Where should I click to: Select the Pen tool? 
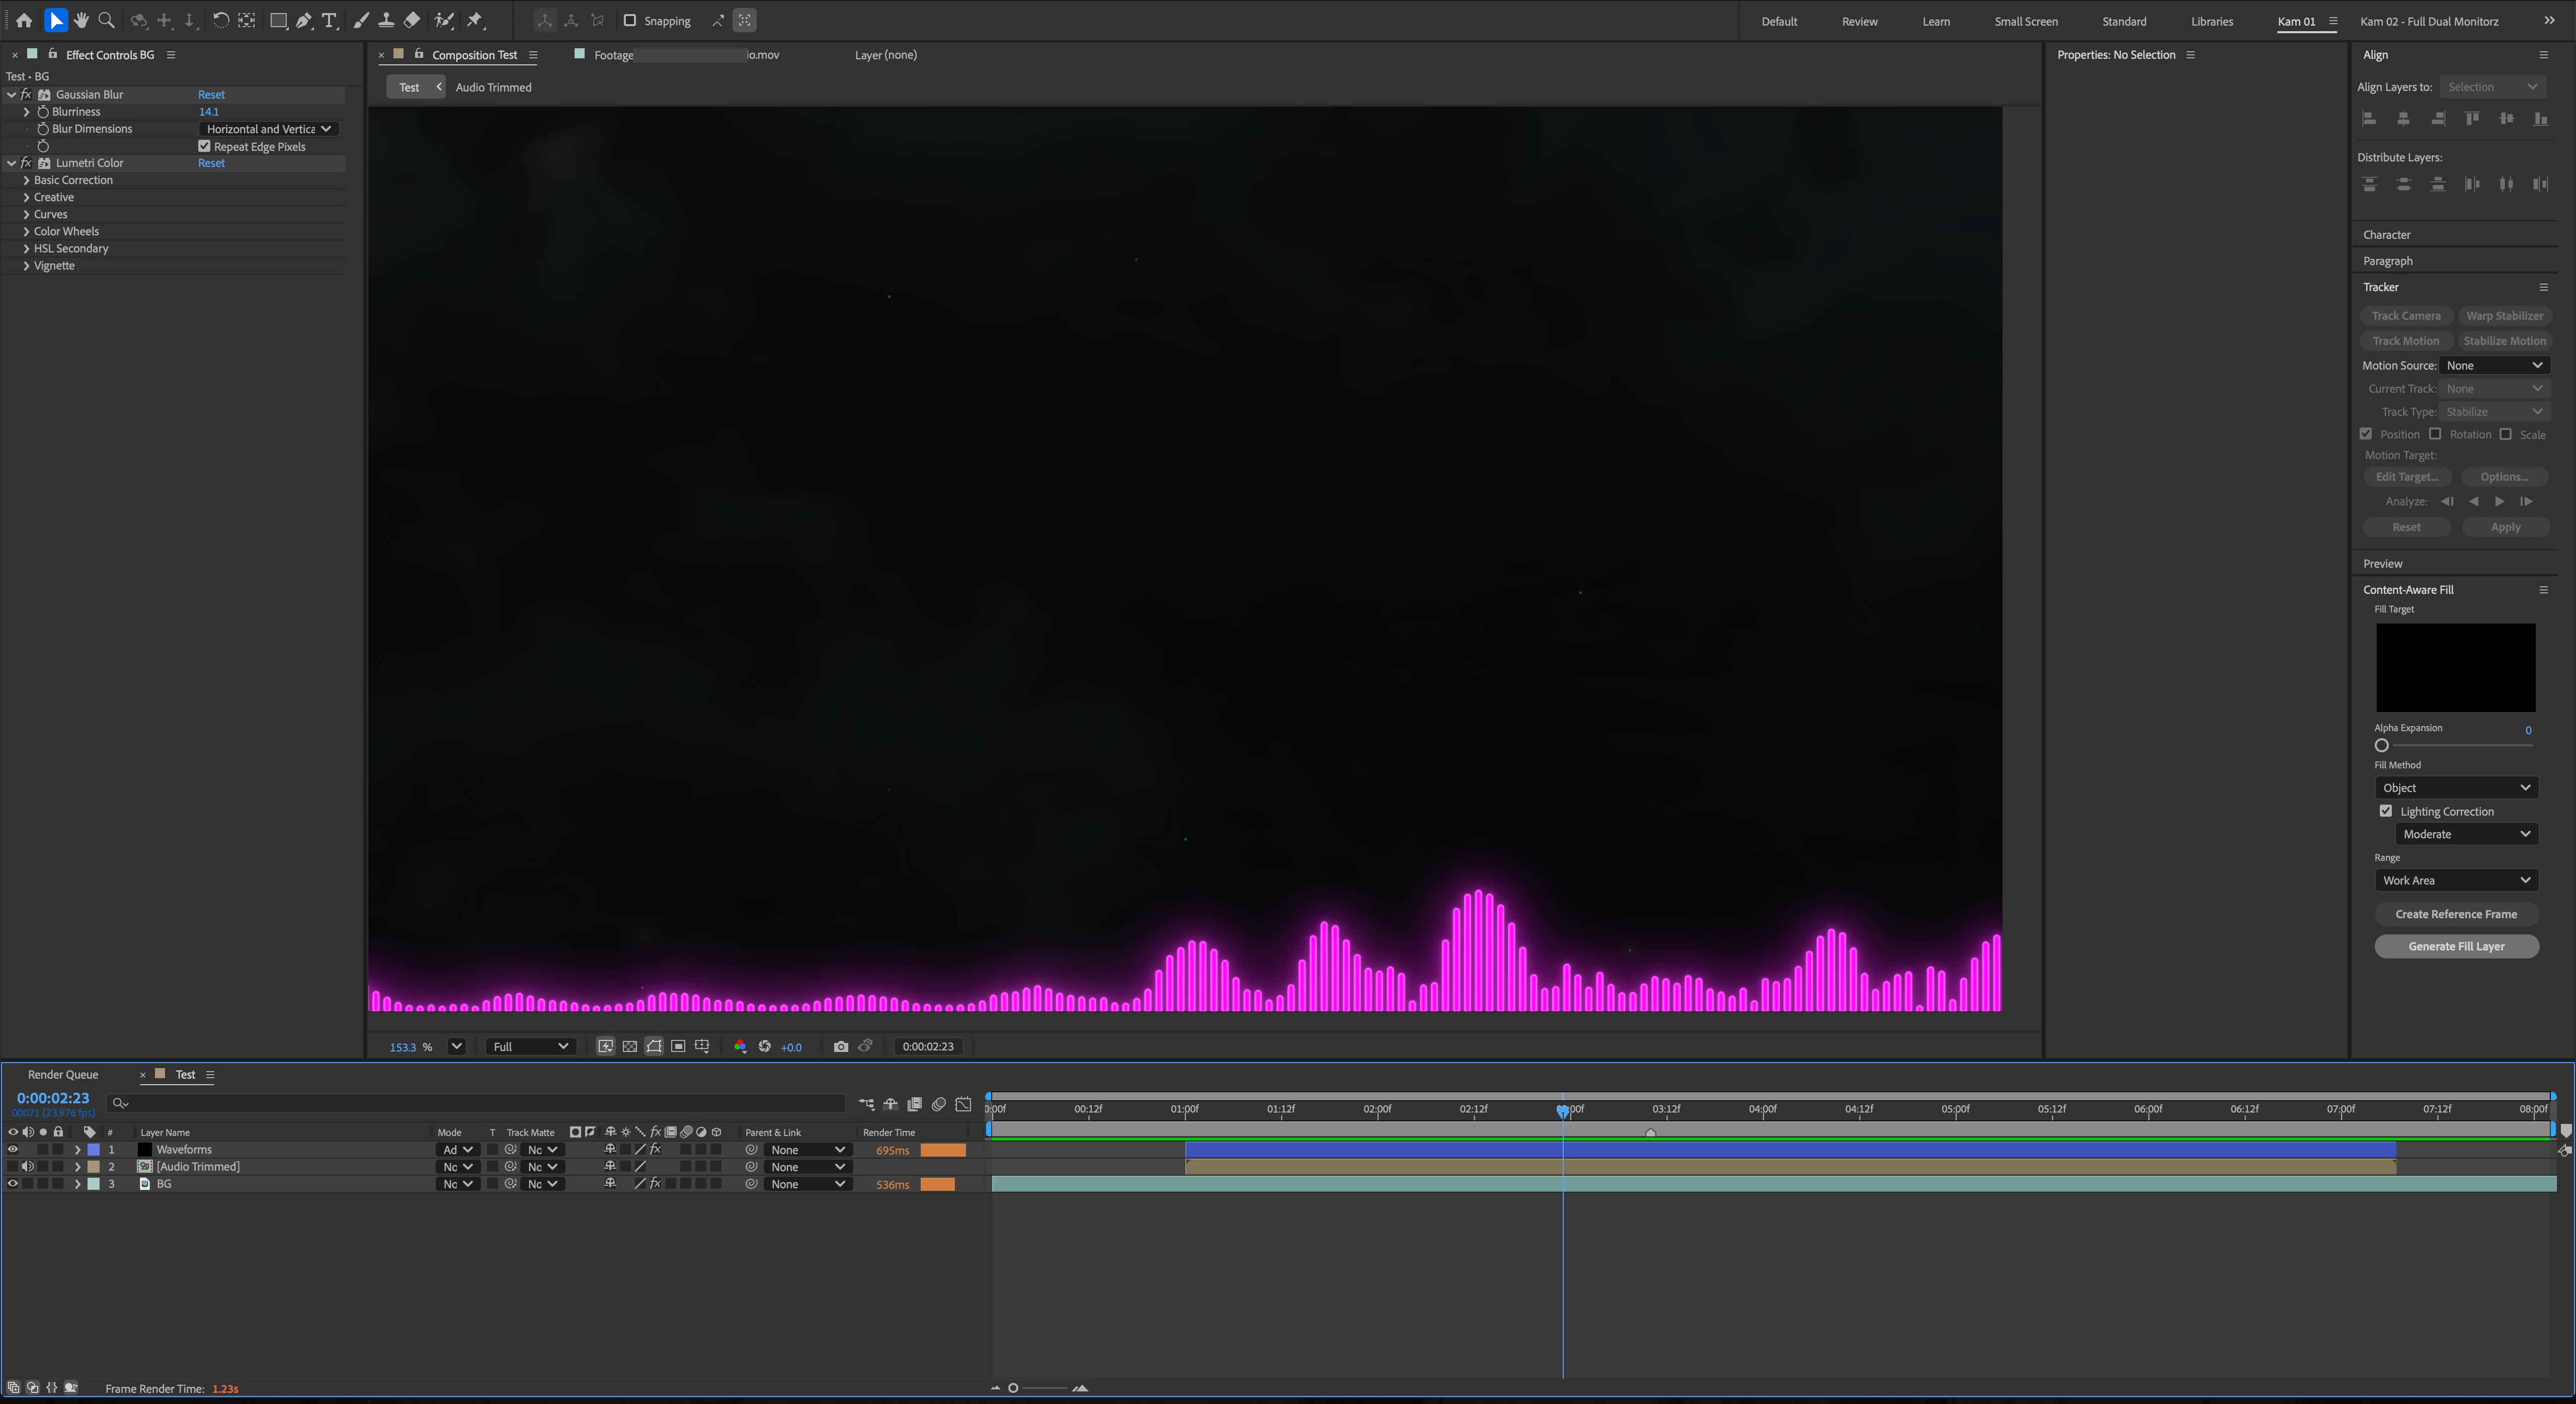[x=304, y=20]
